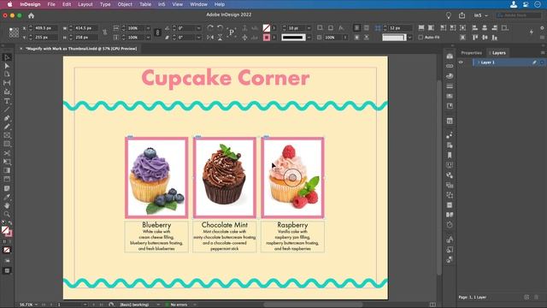
Task: Open the lightbulb Learn icon
Action: [448, 15]
